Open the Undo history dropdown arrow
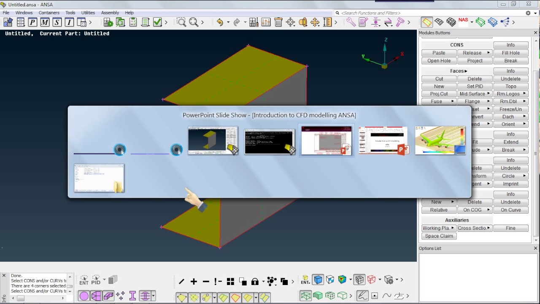Viewport: 540px width, 304px height. [x=228, y=22]
